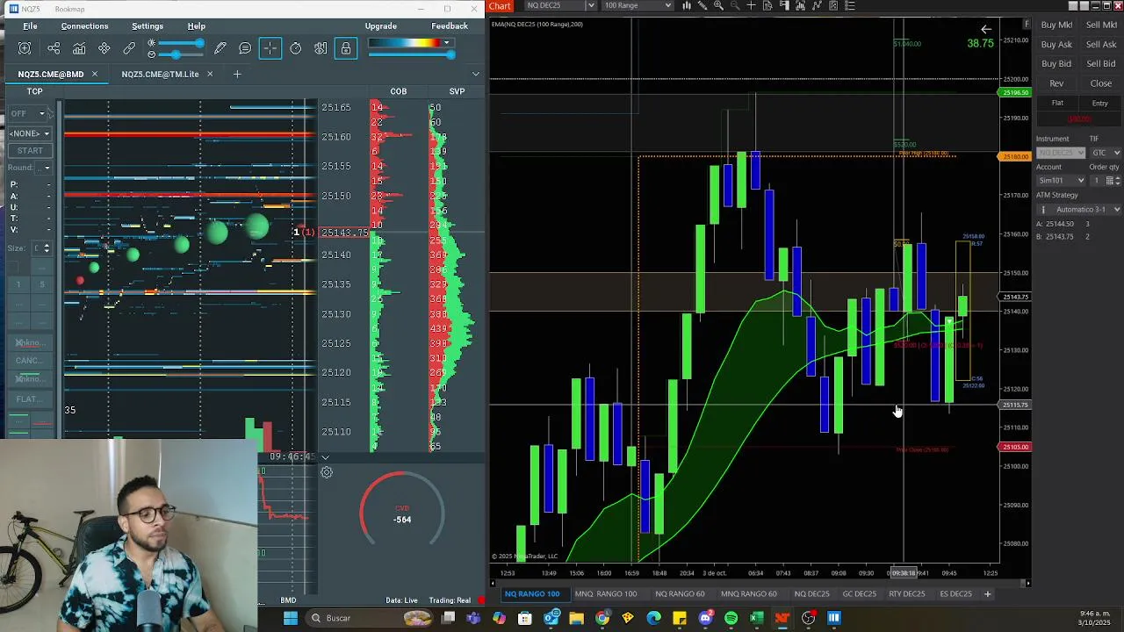This screenshot has height=632, width=1124.
Task: Open the <NONE> dropdown in TCP panel
Action: click(x=29, y=133)
